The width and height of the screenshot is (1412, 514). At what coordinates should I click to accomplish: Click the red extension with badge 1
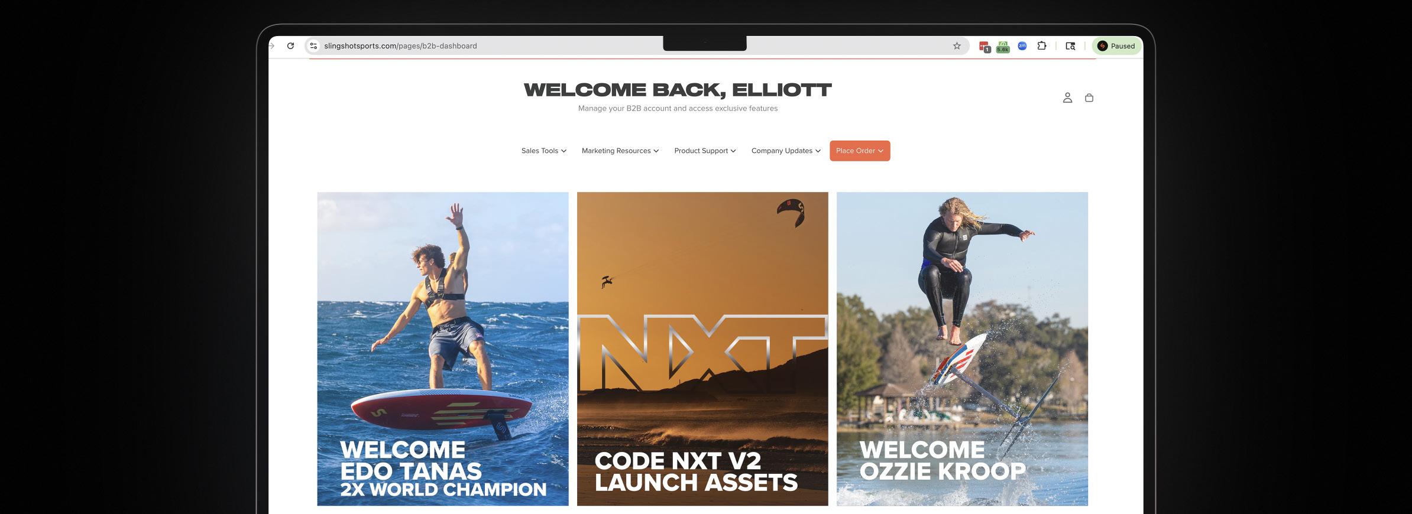[x=984, y=47]
